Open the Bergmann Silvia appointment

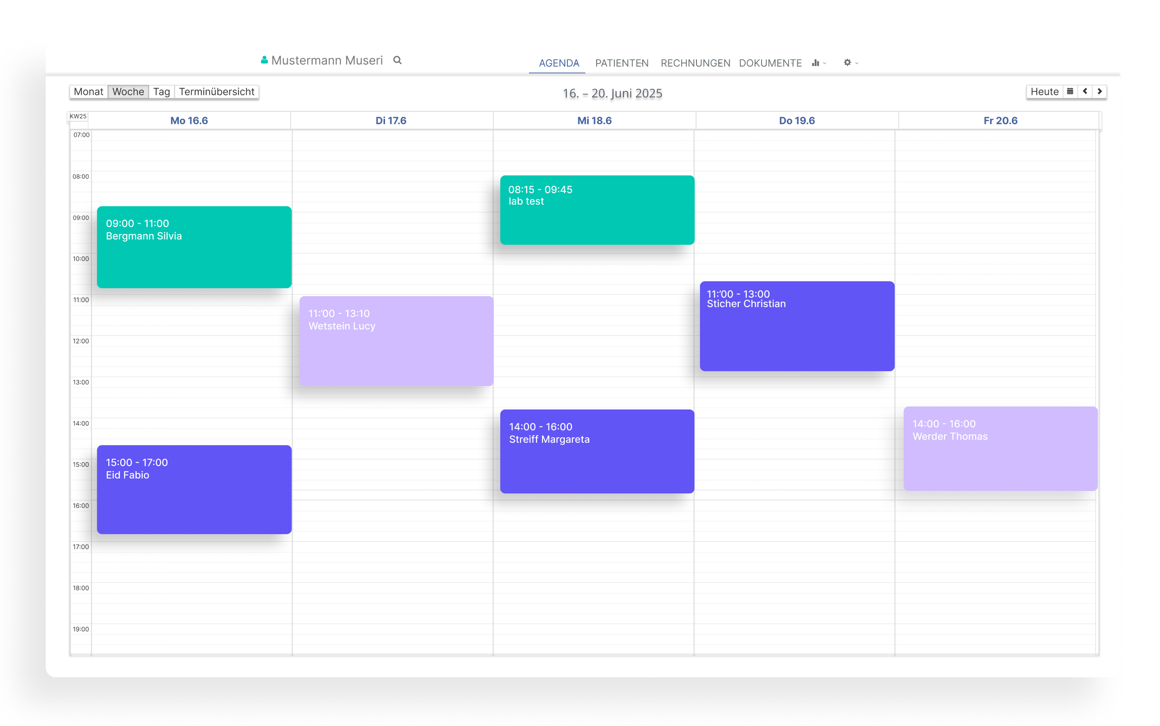194,247
